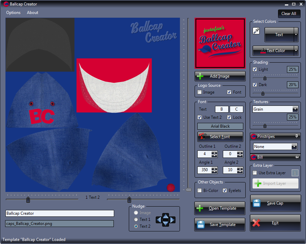Click the Select Font icon button
The image size is (306, 244).
(203, 137)
